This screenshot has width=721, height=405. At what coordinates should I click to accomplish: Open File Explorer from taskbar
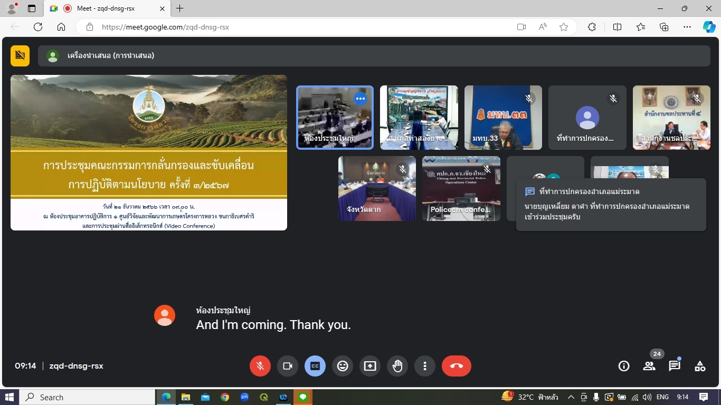tap(186, 397)
